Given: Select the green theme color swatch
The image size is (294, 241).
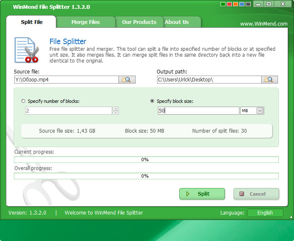Looking at the screenshot, I should (223, 4).
